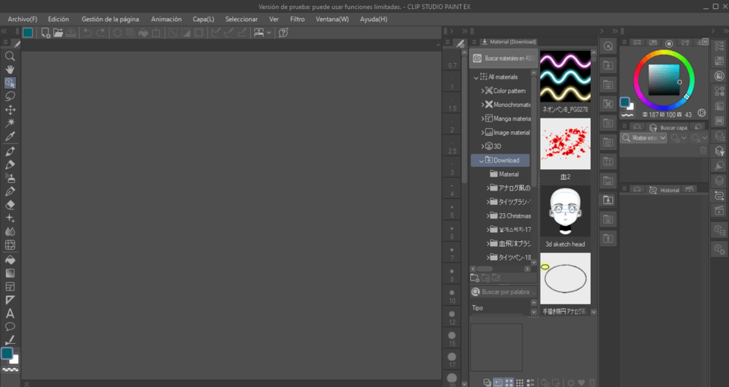Expand the Image material tree node
729x387 pixels.
483,133
